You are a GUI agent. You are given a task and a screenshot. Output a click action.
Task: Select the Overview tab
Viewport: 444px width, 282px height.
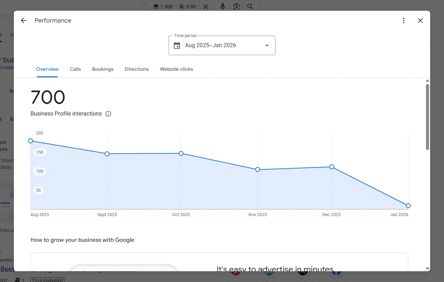[x=48, y=69]
